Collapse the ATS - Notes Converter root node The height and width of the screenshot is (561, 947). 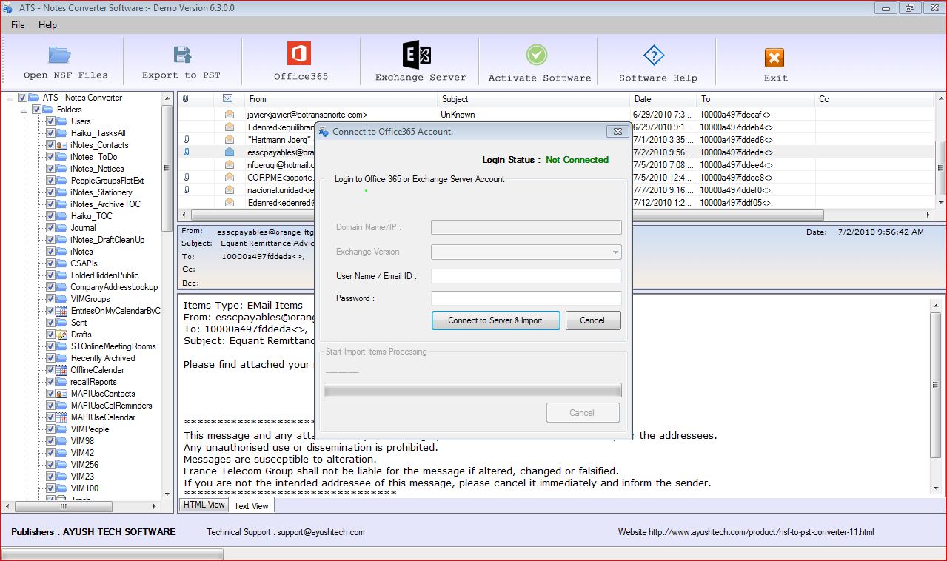click(10, 98)
